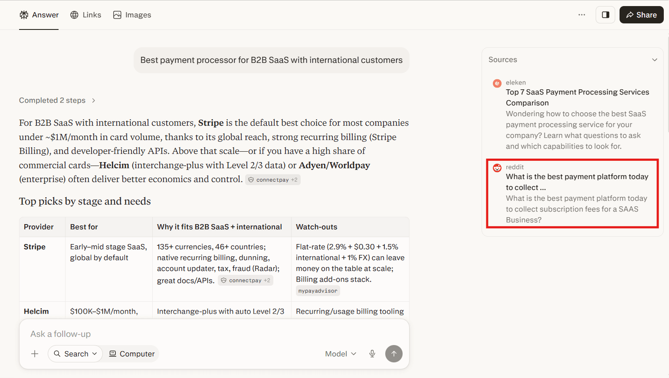Image resolution: width=669 pixels, height=378 pixels.
Task: Click the reddit source favicon
Action: (497, 168)
